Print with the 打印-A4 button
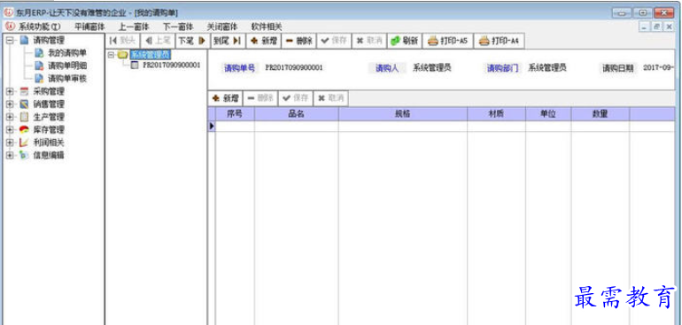Screen dimensions: 682x325 499,41
